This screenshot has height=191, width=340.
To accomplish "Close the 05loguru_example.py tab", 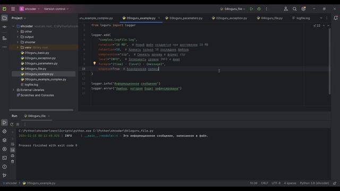I will 159,18.
